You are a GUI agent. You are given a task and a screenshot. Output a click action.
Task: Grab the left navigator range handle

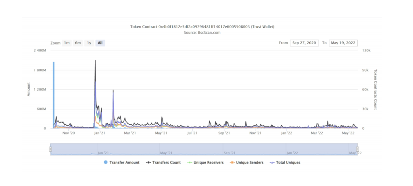50,149
